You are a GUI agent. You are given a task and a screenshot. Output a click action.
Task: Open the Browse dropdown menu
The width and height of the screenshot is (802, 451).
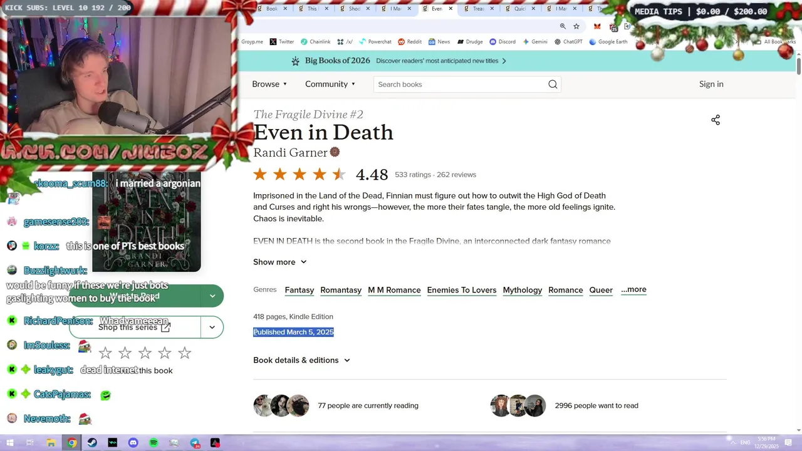pyautogui.click(x=269, y=84)
